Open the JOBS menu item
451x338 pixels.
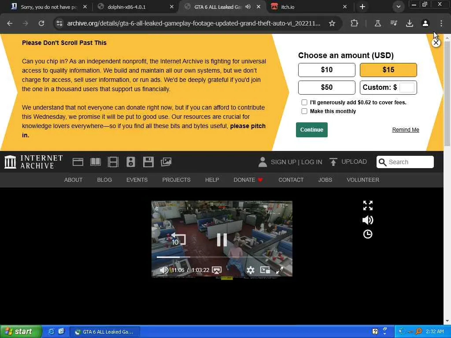pyautogui.click(x=325, y=180)
